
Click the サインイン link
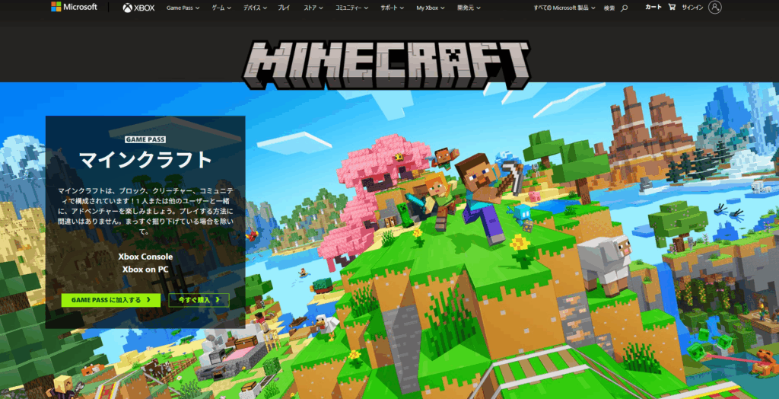[692, 8]
